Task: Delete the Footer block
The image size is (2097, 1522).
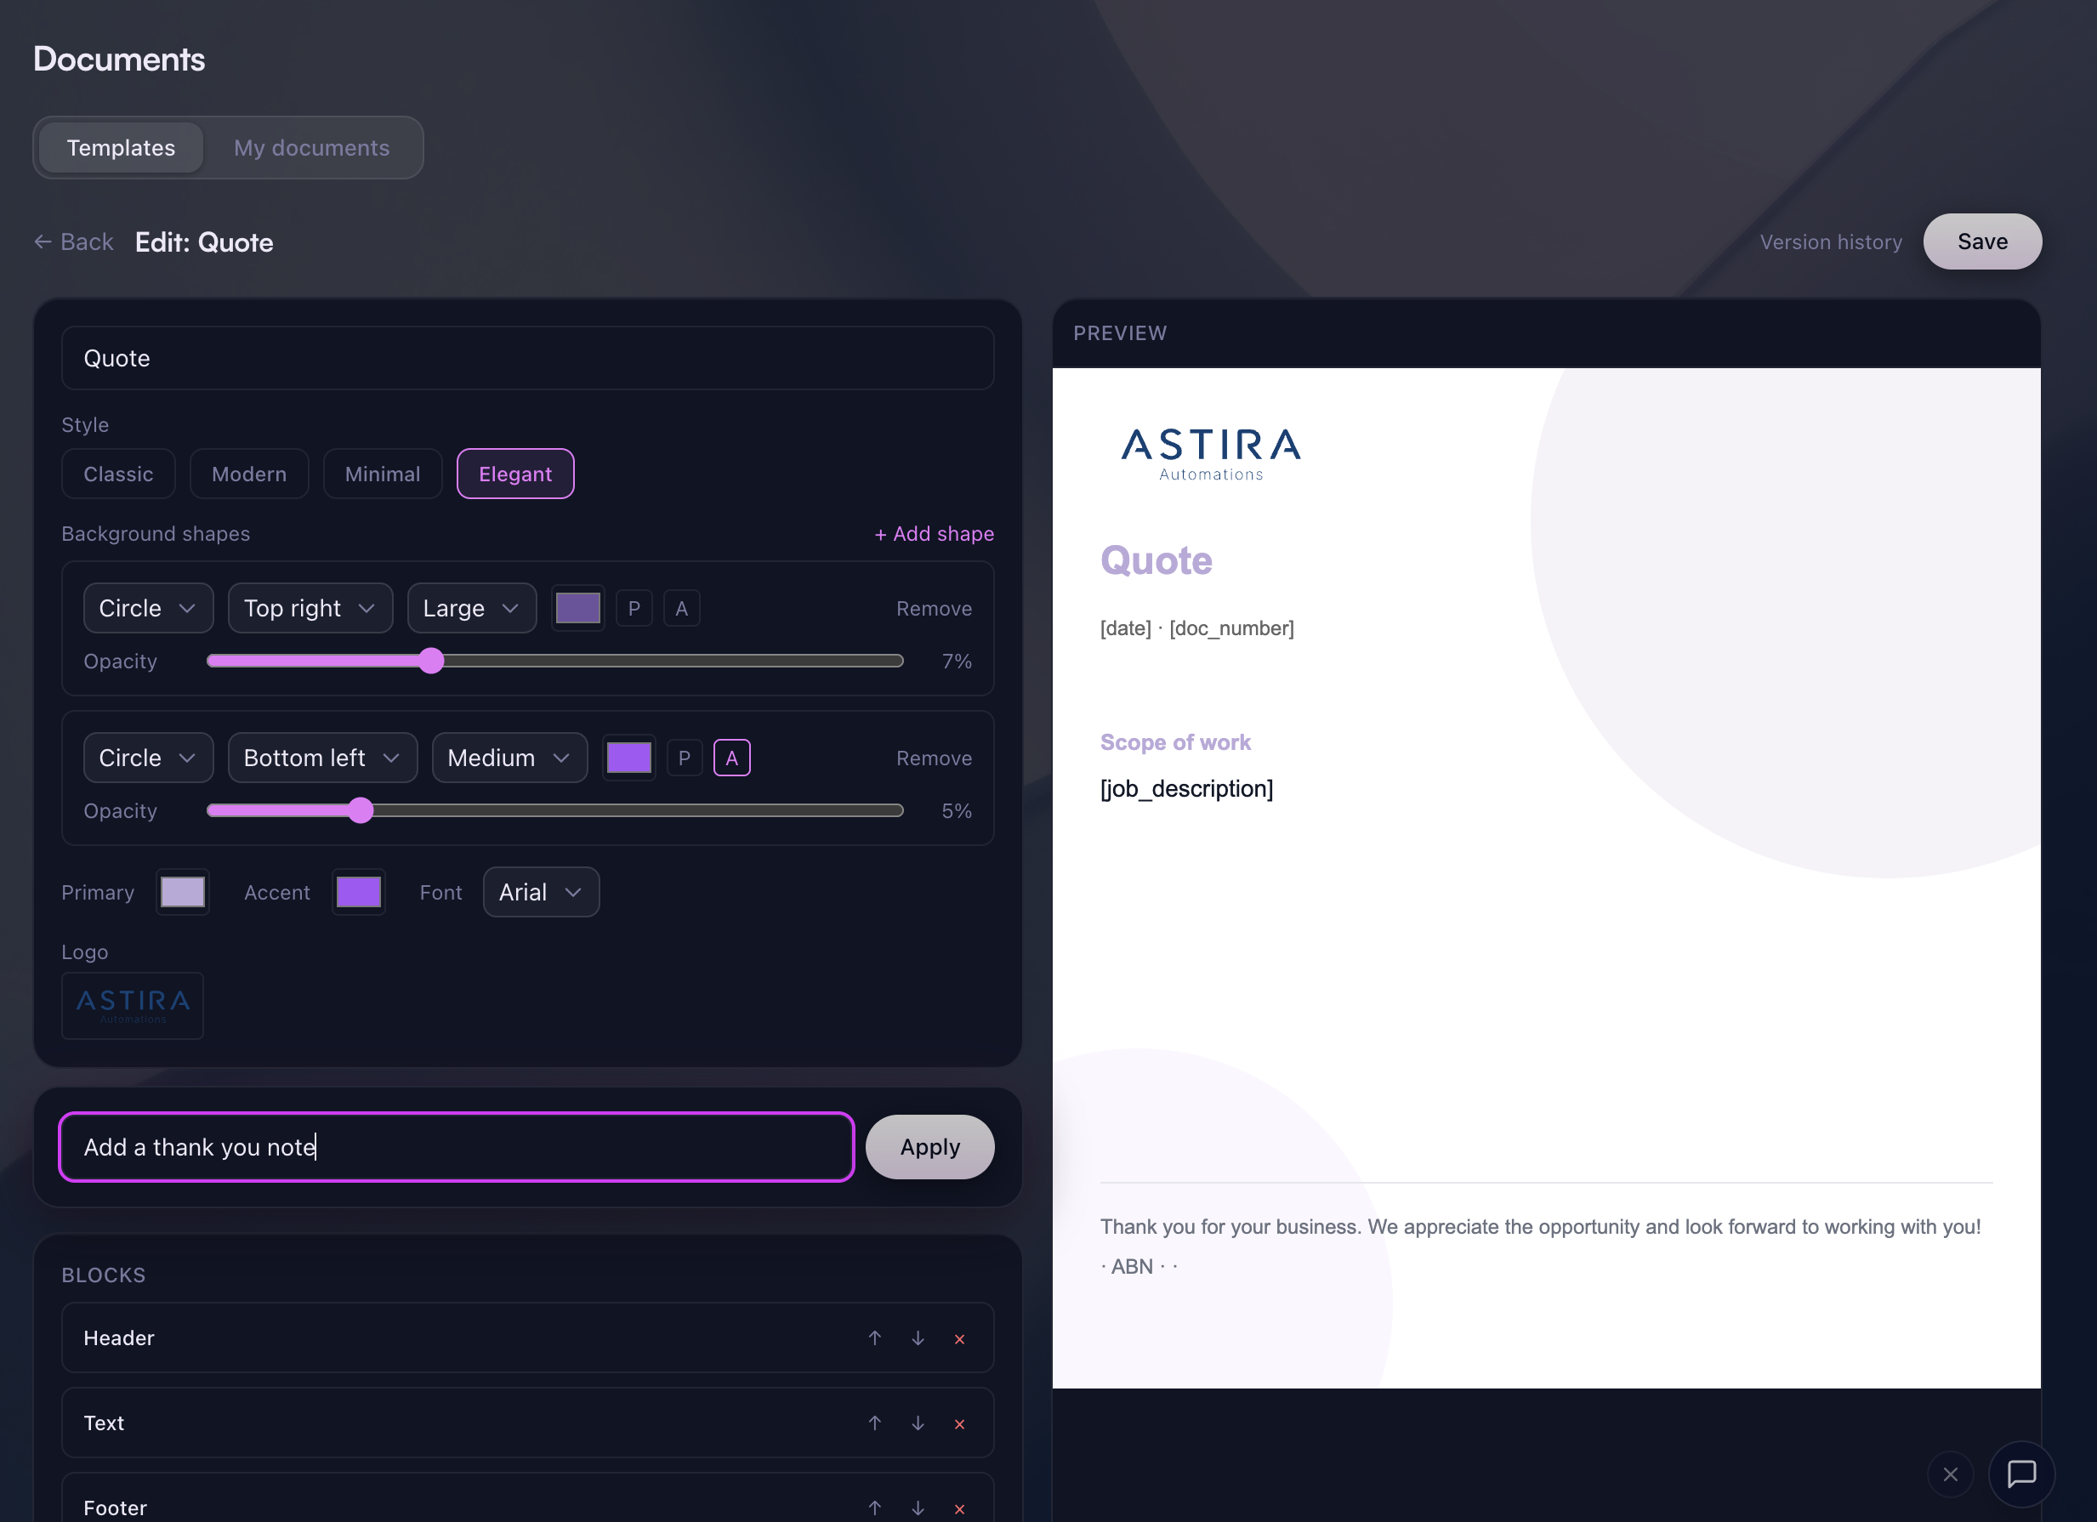Action: tap(960, 1509)
